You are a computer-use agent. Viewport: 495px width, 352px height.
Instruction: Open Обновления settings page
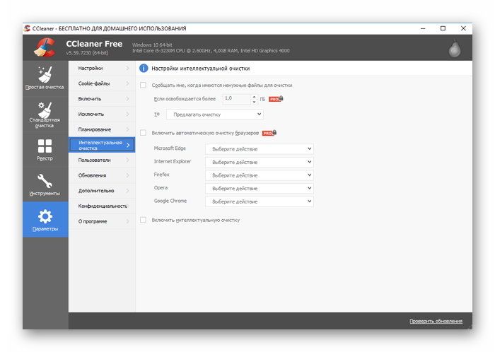102,175
